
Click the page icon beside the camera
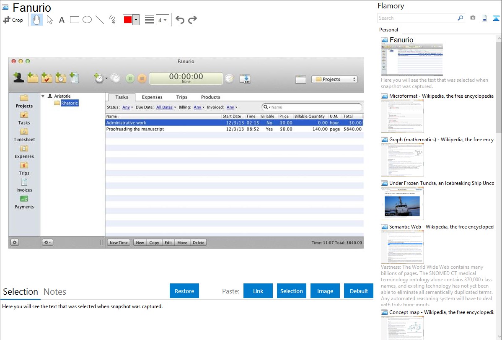pos(484,18)
